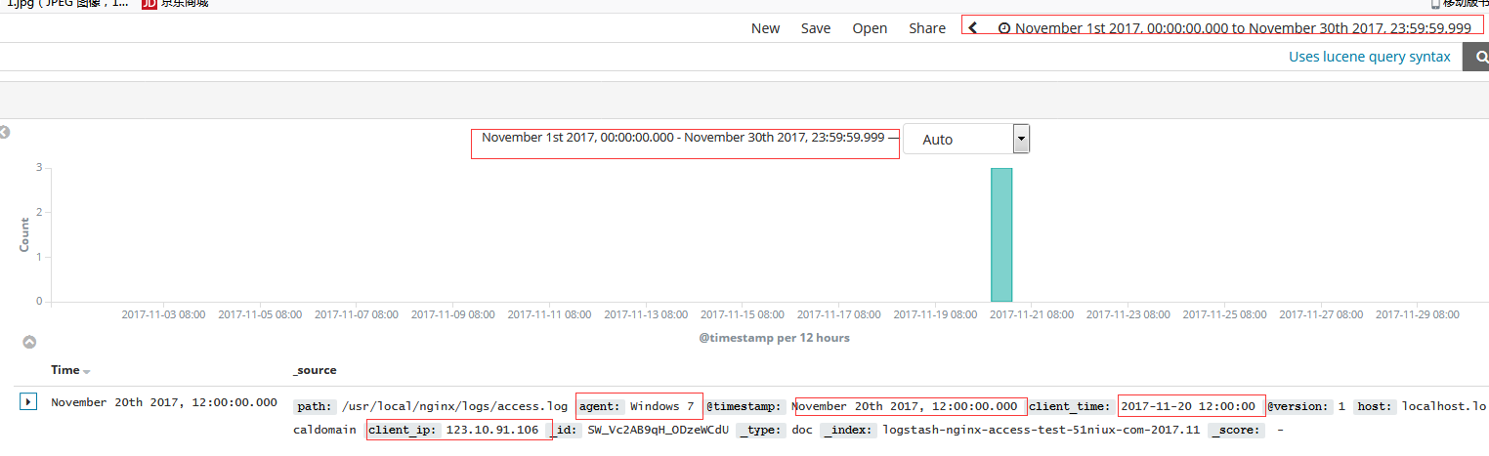
Task: Click the JD bookmark icon
Action: (149, 4)
